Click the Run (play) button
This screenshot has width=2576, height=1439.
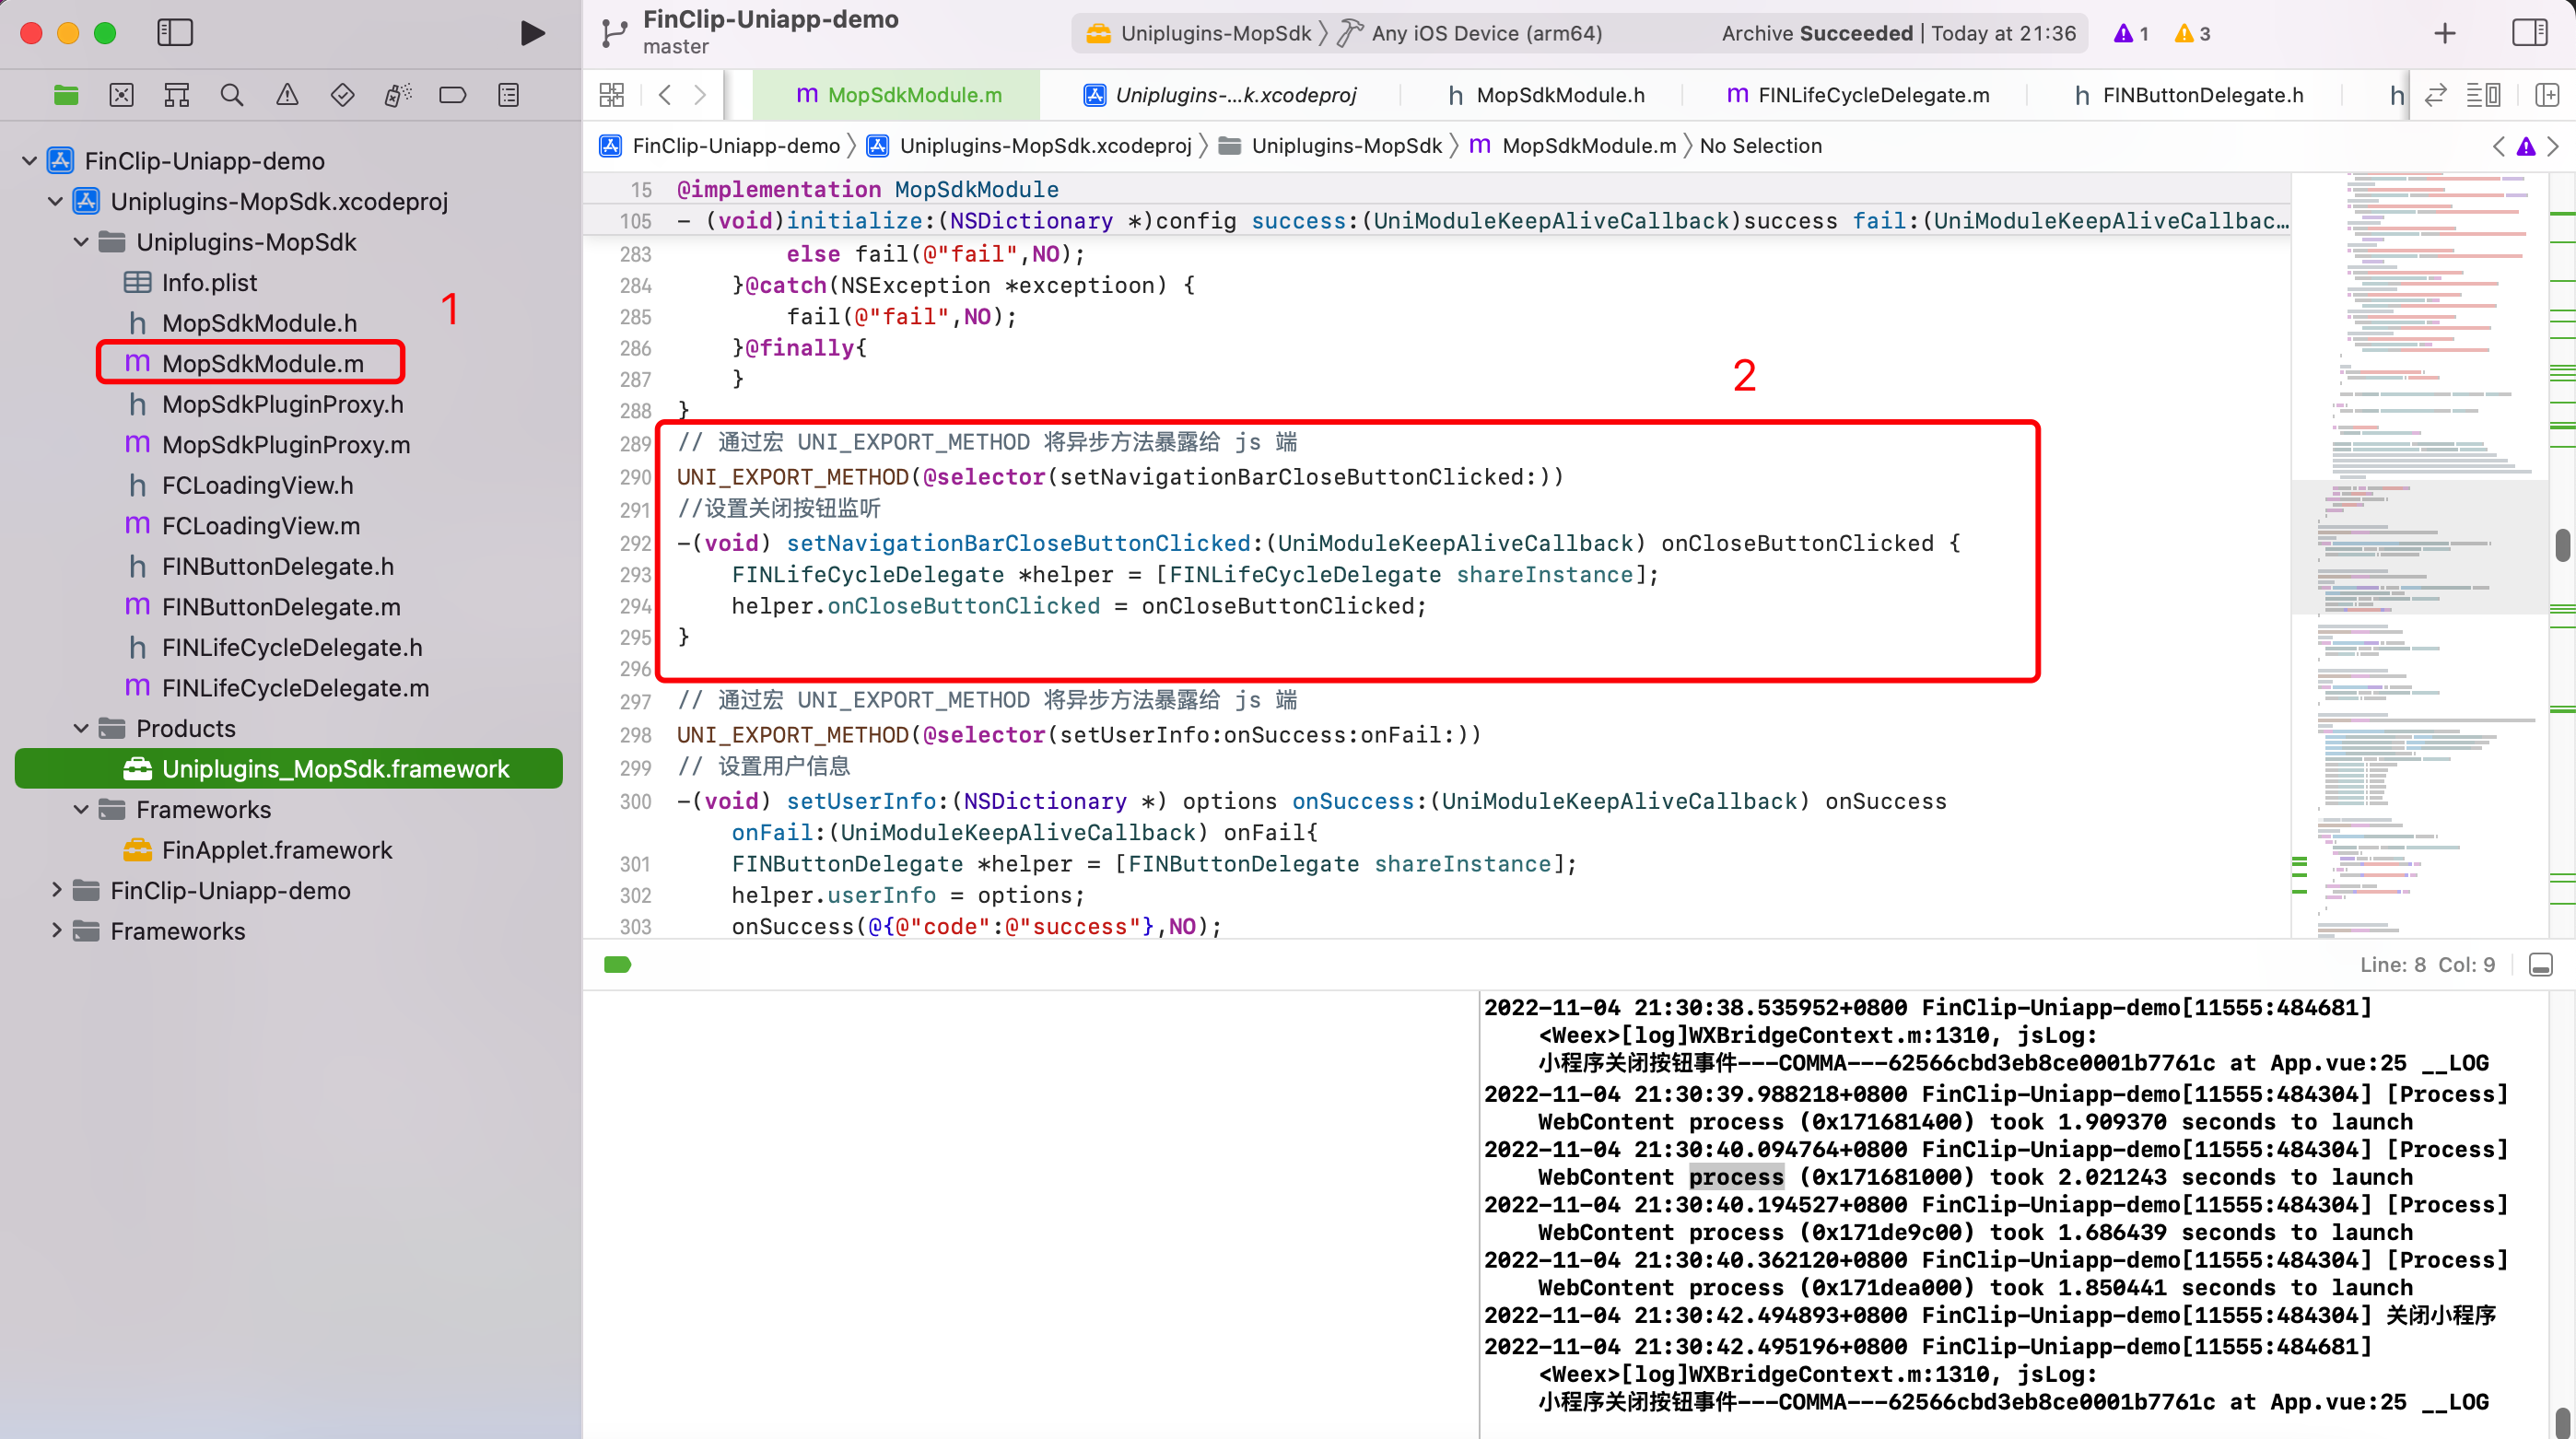point(532,33)
